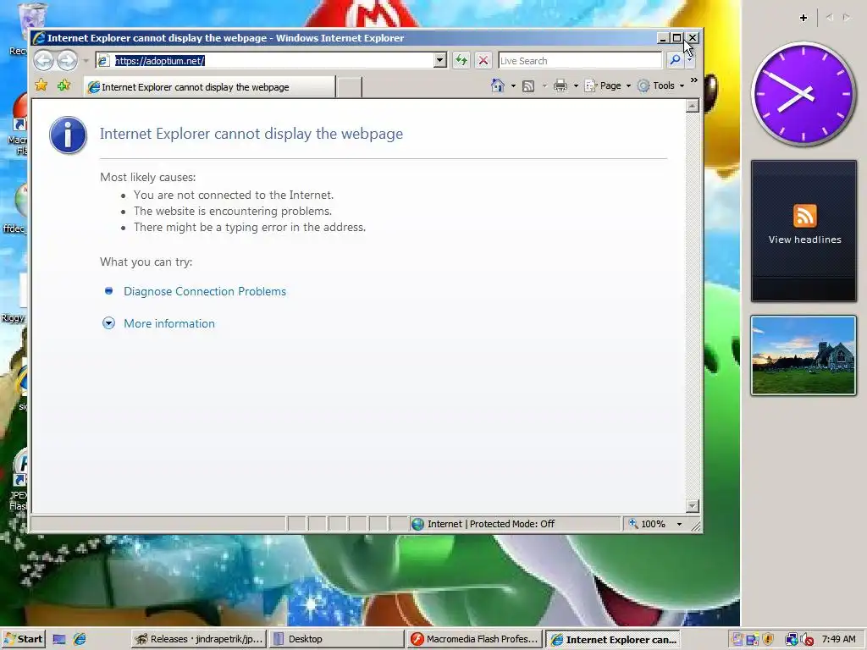The height and width of the screenshot is (650, 867).
Task: Maximize the Internet Explorer window
Action: coord(676,38)
